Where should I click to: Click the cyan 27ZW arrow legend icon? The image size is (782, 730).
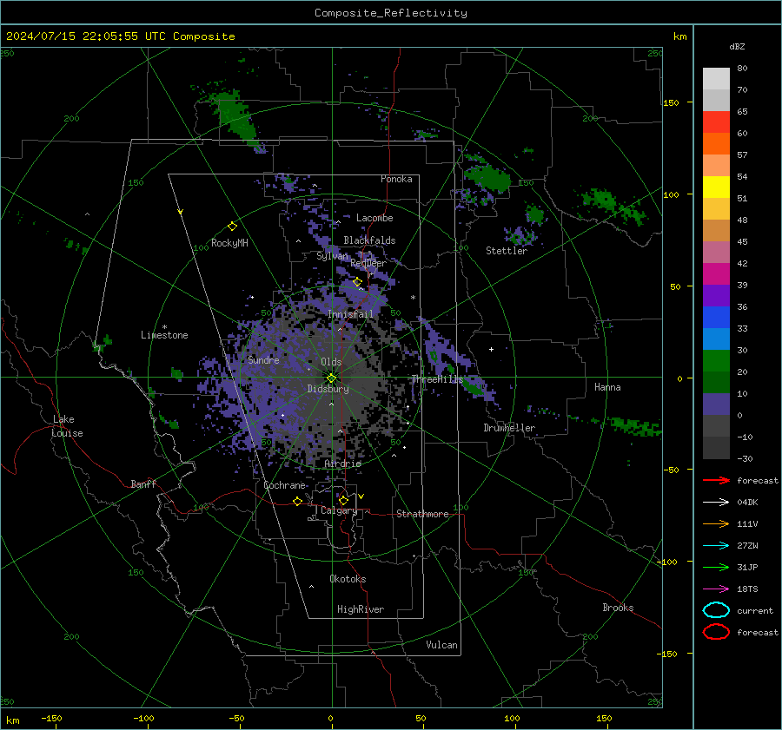(x=716, y=546)
